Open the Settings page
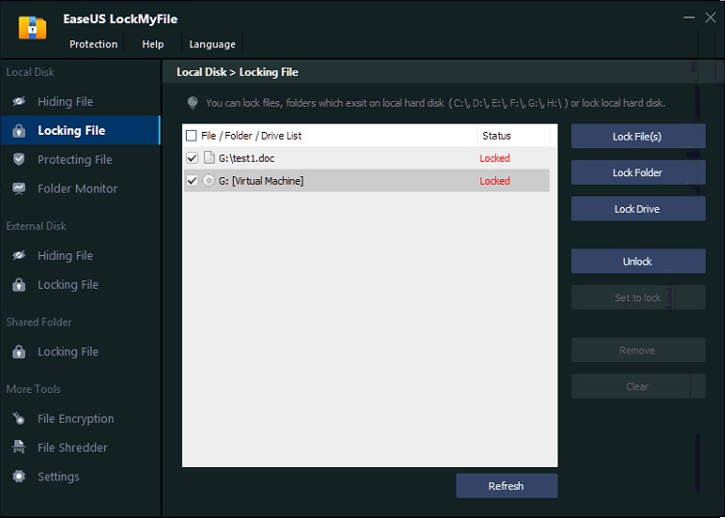Viewport: 725px width, 518px height. (80, 477)
